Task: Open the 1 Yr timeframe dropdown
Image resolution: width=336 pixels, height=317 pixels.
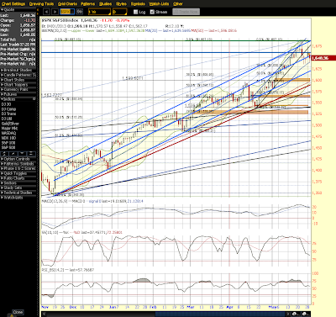Action: 99,12
